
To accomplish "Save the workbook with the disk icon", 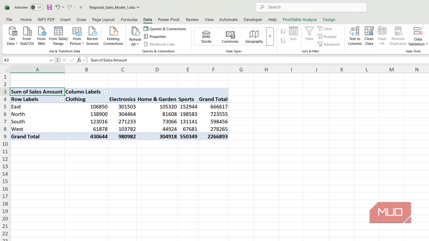I will pyautogui.click(x=49, y=7).
